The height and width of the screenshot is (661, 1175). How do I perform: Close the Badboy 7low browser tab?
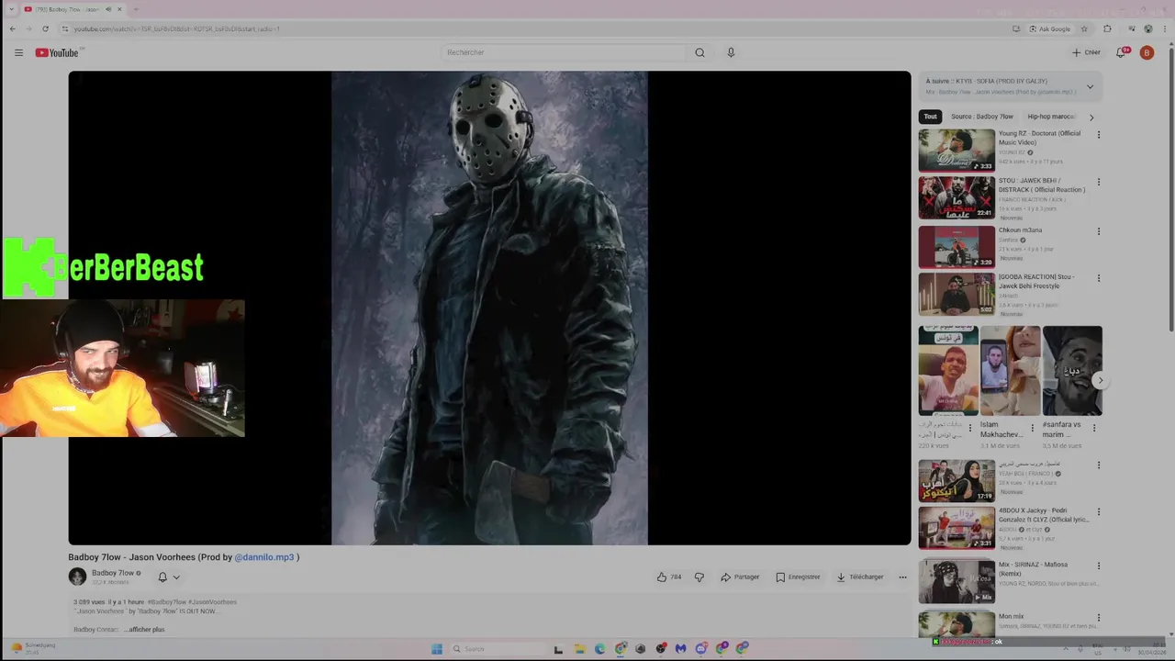(x=119, y=9)
